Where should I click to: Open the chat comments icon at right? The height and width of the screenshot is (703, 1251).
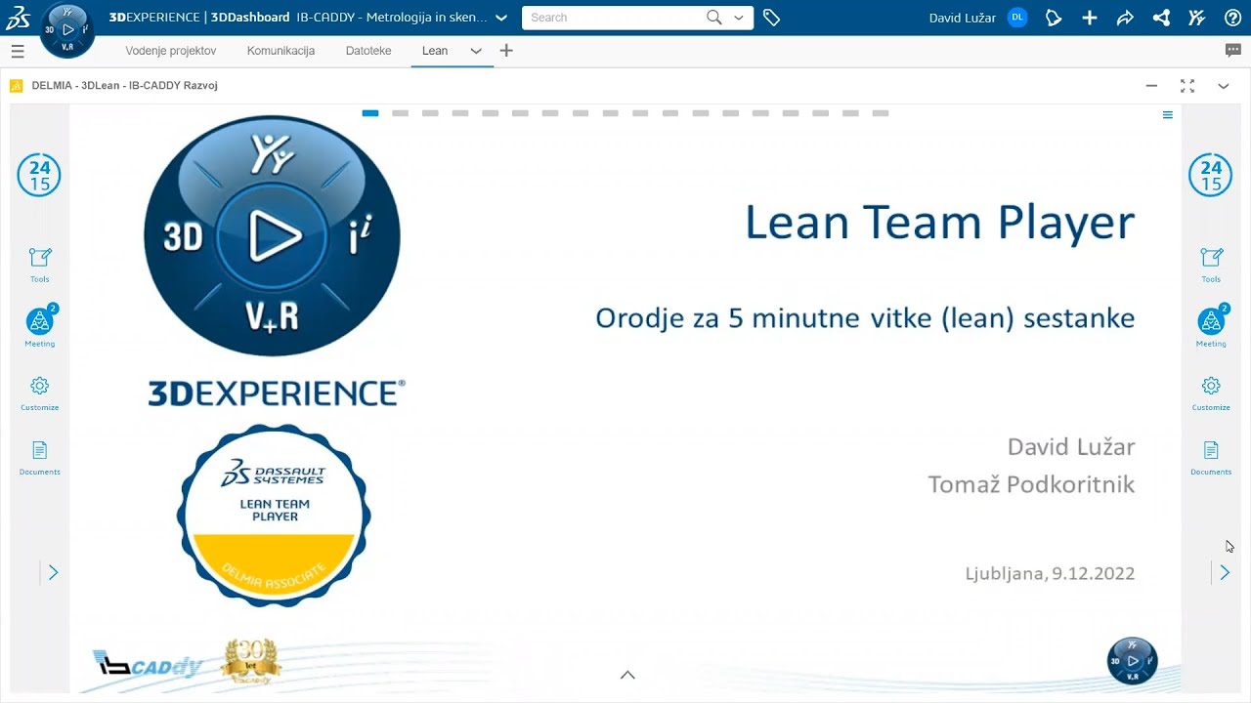tap(1233, 51)
